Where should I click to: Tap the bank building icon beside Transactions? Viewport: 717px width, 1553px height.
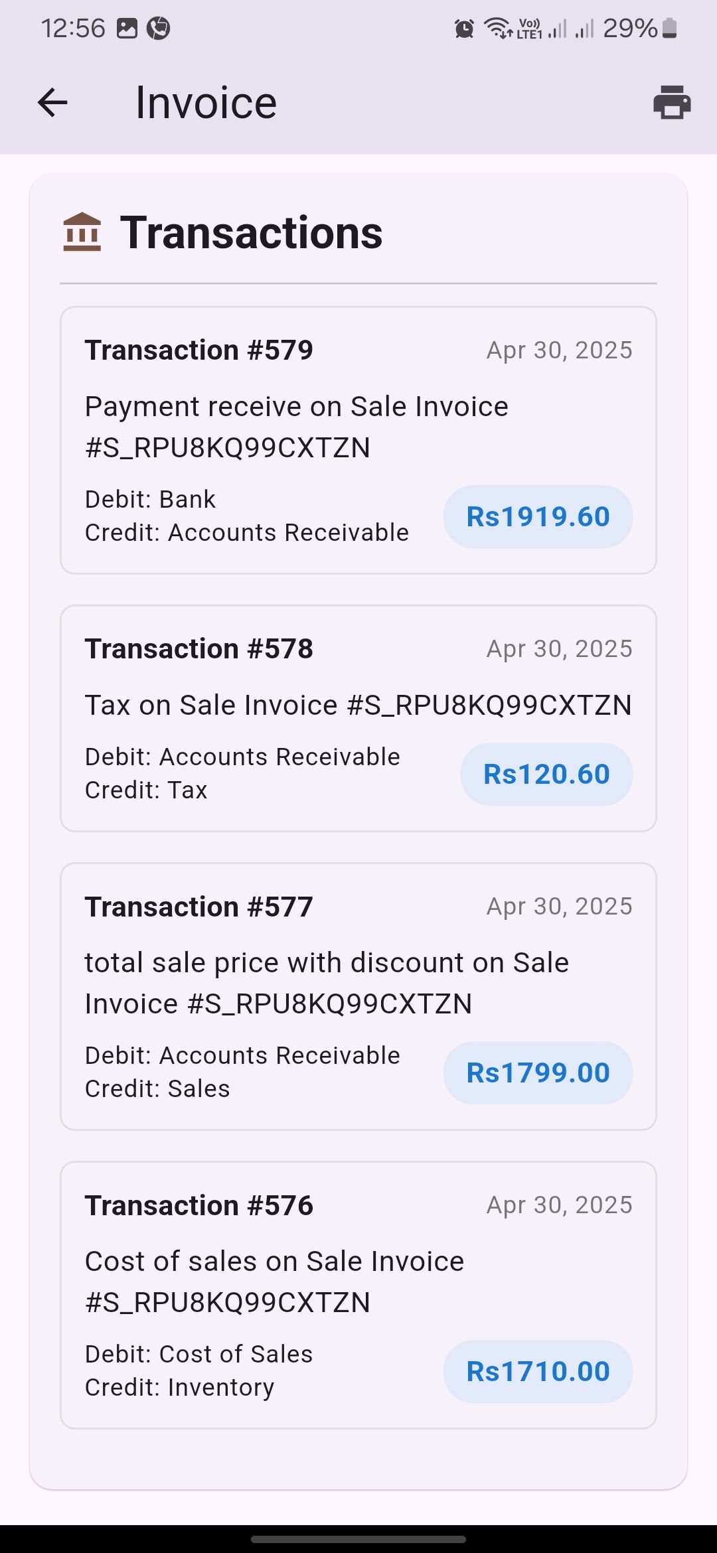pos(82,232)
